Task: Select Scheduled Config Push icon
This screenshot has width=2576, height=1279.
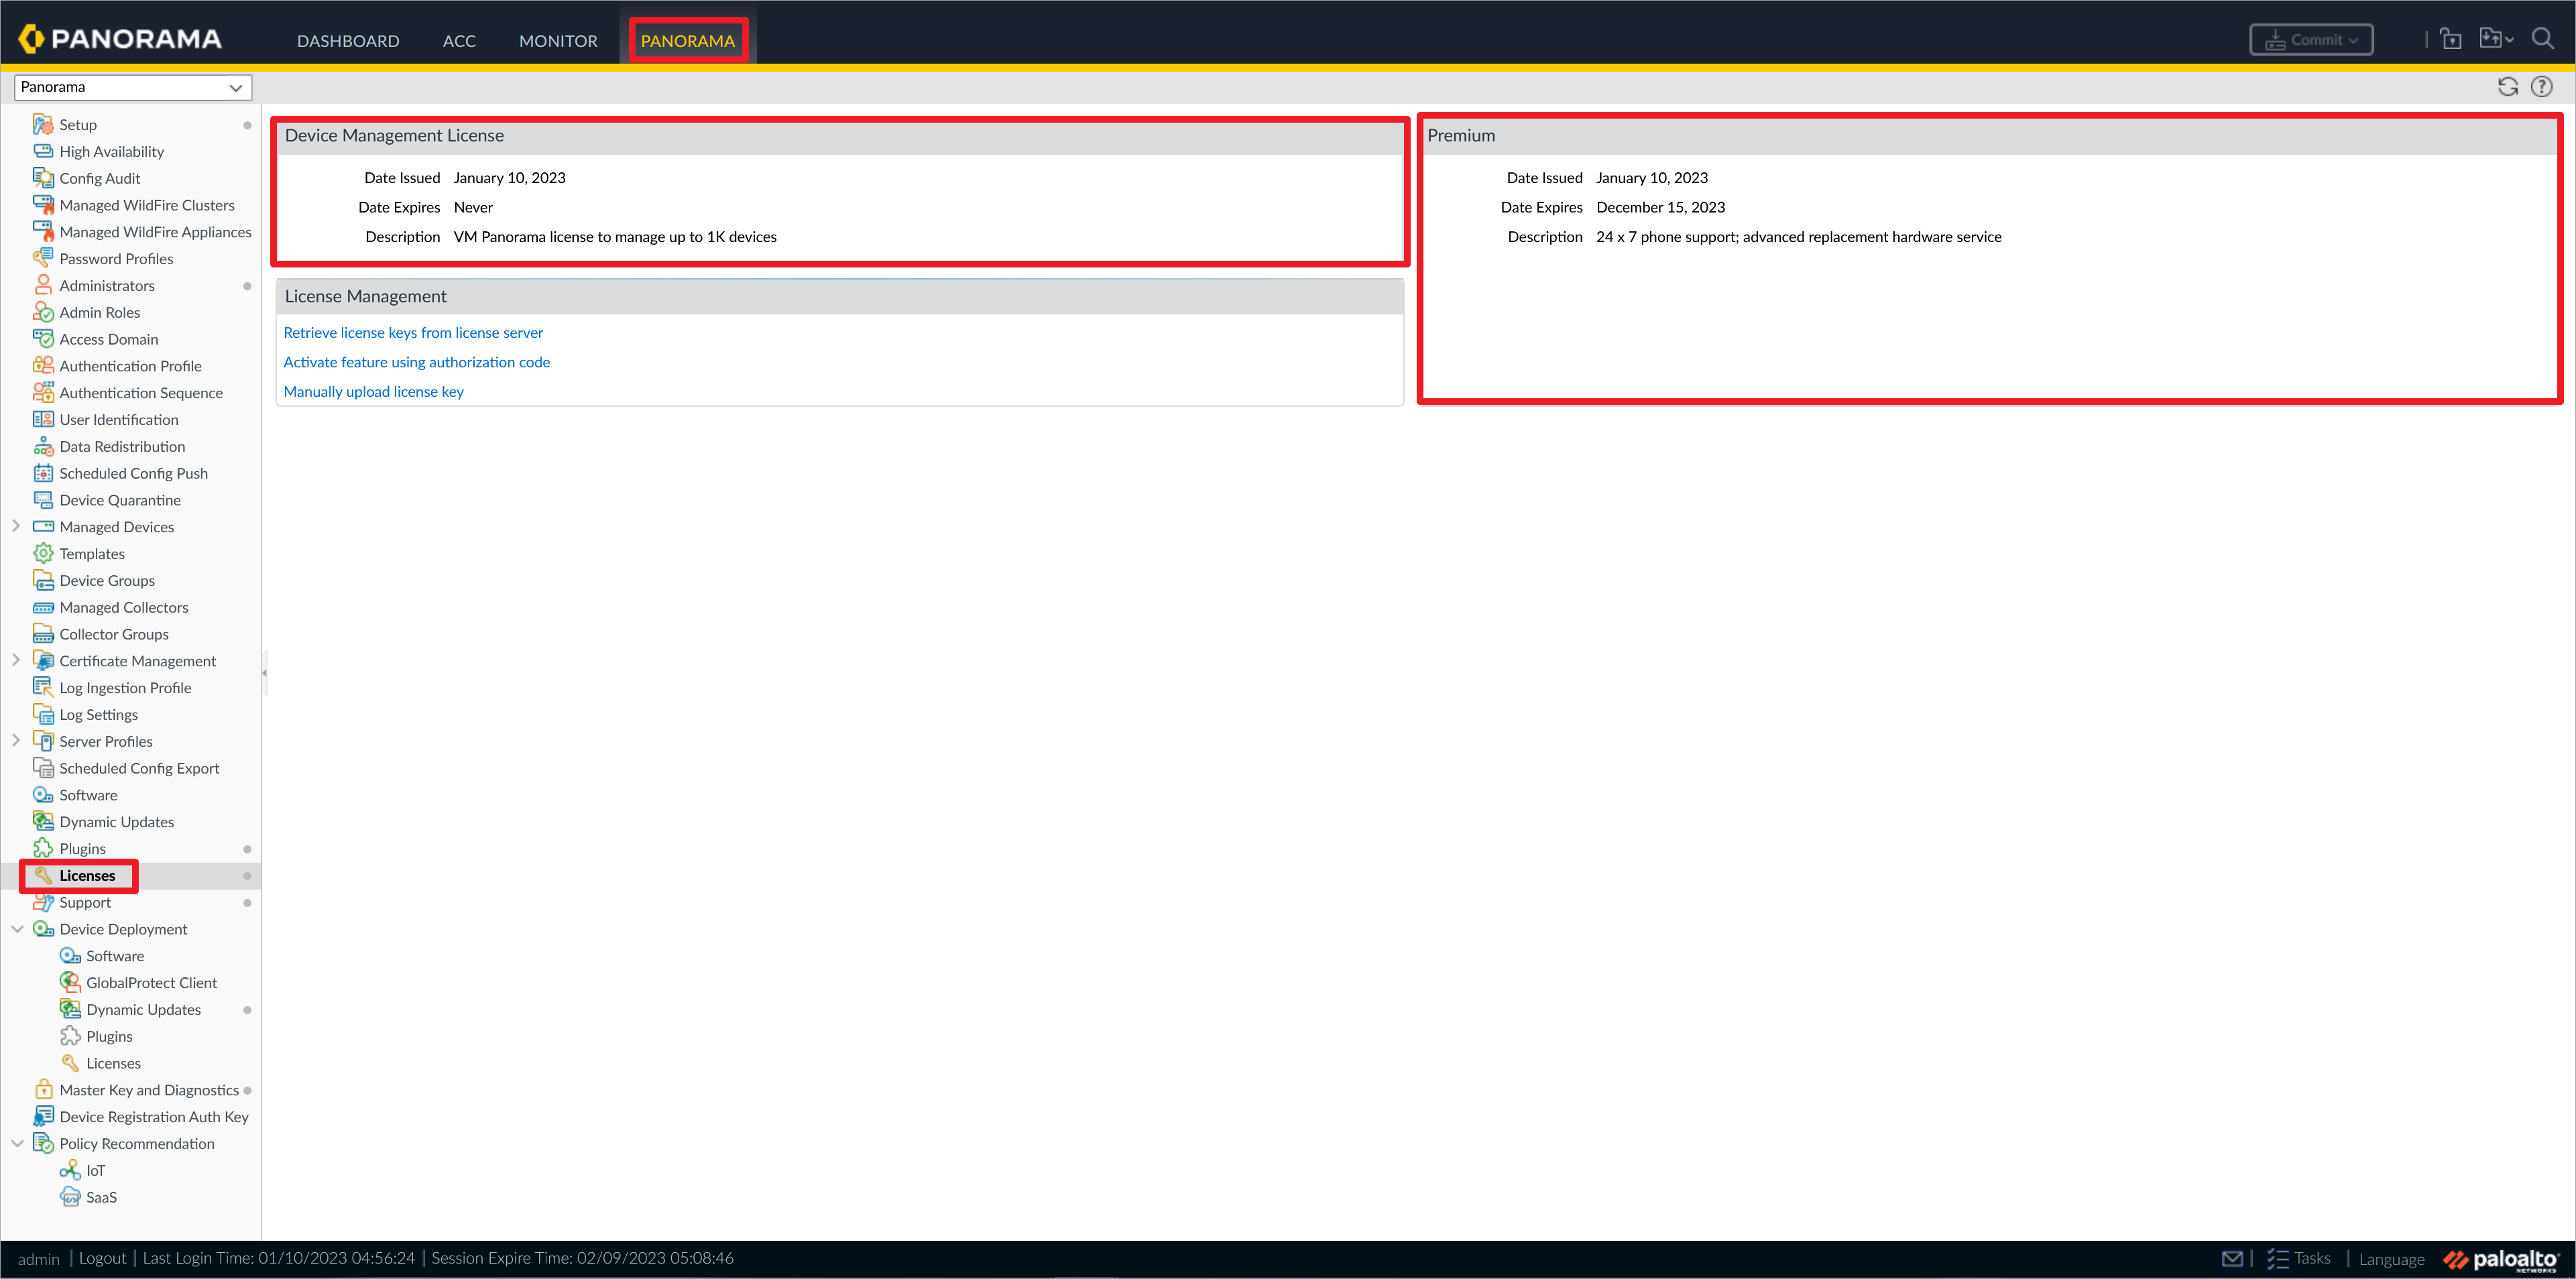Action: coord(43,473)
